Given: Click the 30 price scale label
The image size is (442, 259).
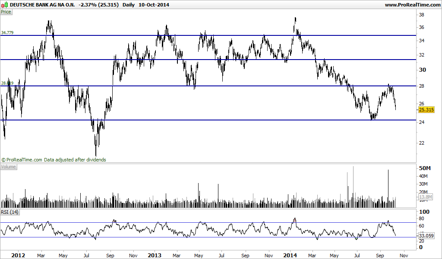Looking at the screenshot, I should point(423,69).
